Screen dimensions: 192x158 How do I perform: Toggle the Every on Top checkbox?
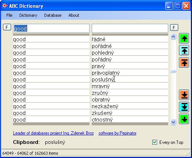[154, 142]
